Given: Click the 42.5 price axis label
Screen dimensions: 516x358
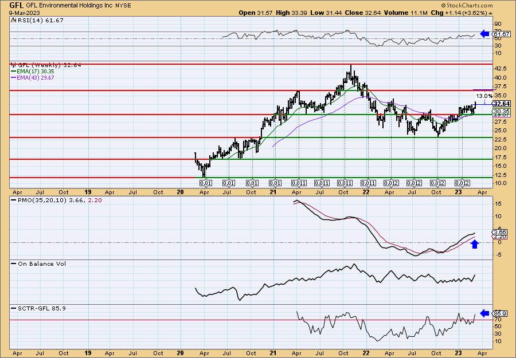Looking at the screenshot, I should coord(500,68).
